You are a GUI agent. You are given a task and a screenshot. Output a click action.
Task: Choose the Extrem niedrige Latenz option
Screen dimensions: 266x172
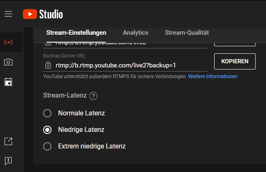click(x=47, y=146)
